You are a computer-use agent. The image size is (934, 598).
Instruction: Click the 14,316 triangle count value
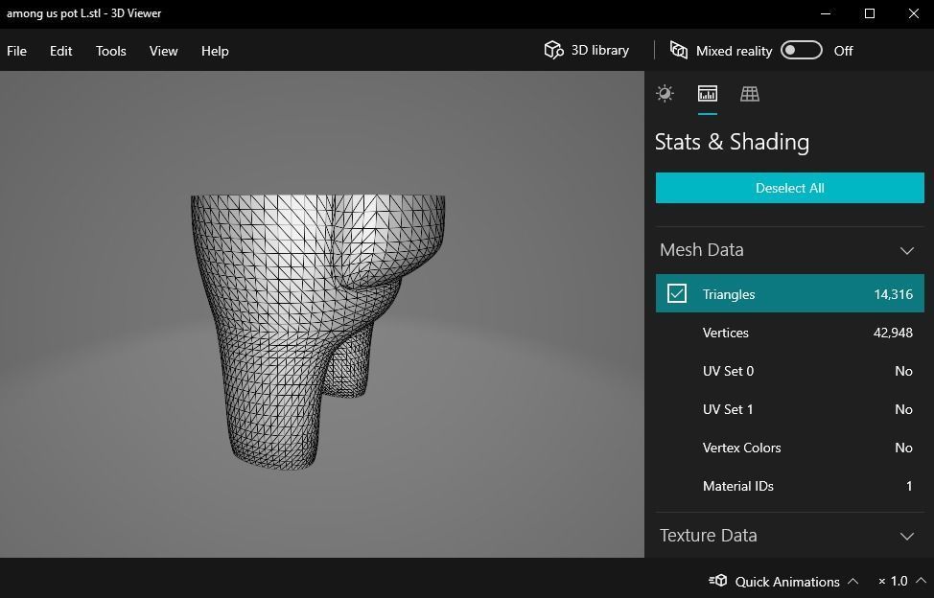(893, 294)
